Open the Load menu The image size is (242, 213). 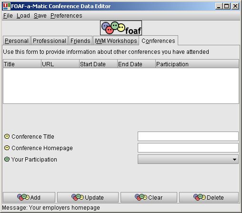click(23, 16)
